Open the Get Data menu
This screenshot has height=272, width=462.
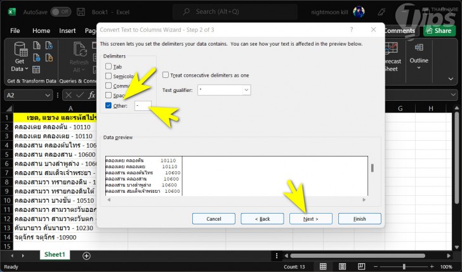coord(20,57)
